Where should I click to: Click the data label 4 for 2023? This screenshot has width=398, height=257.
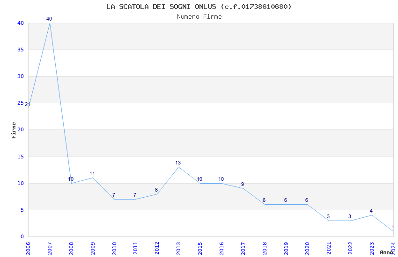[x=371, y=211]
